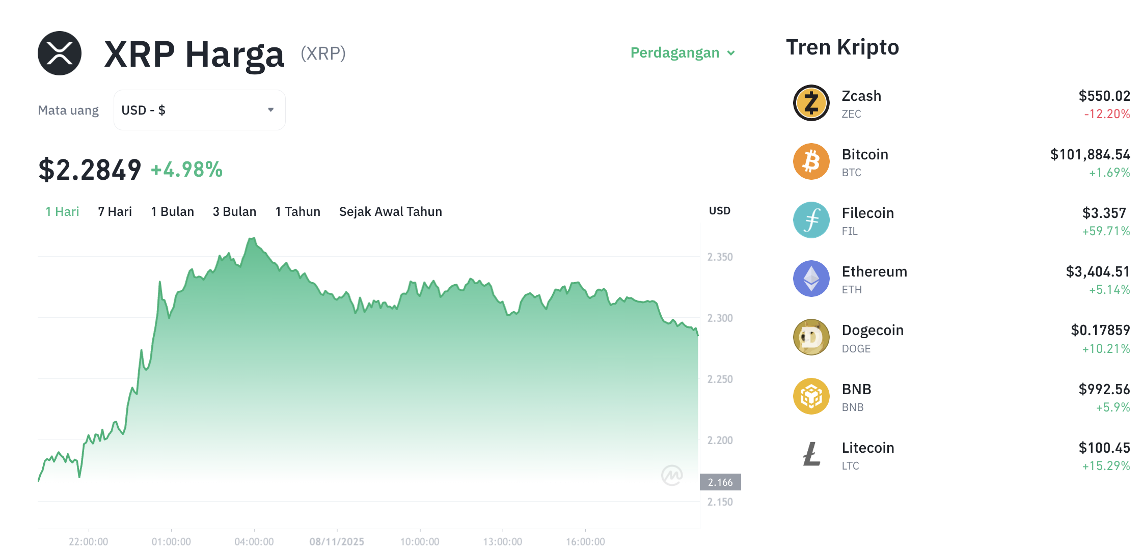The image size is (1142, 550).
Task: Select the Litecoin icon
Action: pos(811,454)
